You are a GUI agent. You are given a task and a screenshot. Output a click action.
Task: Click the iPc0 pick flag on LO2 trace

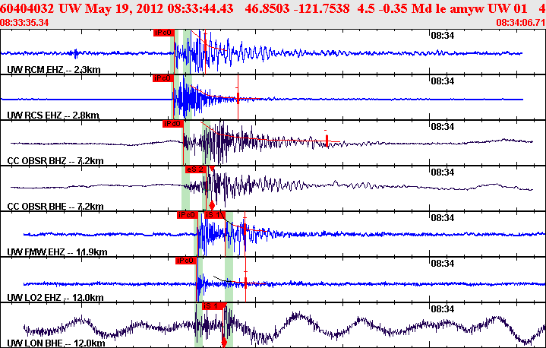(x=186, y=261)
